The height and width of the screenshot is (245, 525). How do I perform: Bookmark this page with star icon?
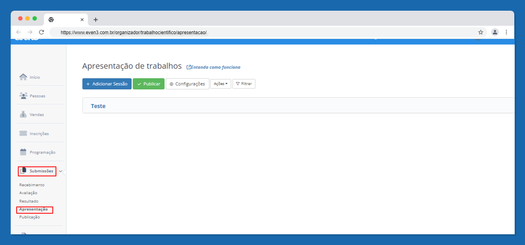(x=481, y=32)
